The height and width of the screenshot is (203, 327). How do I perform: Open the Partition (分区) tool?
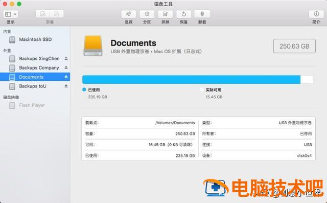click(147, 14)
